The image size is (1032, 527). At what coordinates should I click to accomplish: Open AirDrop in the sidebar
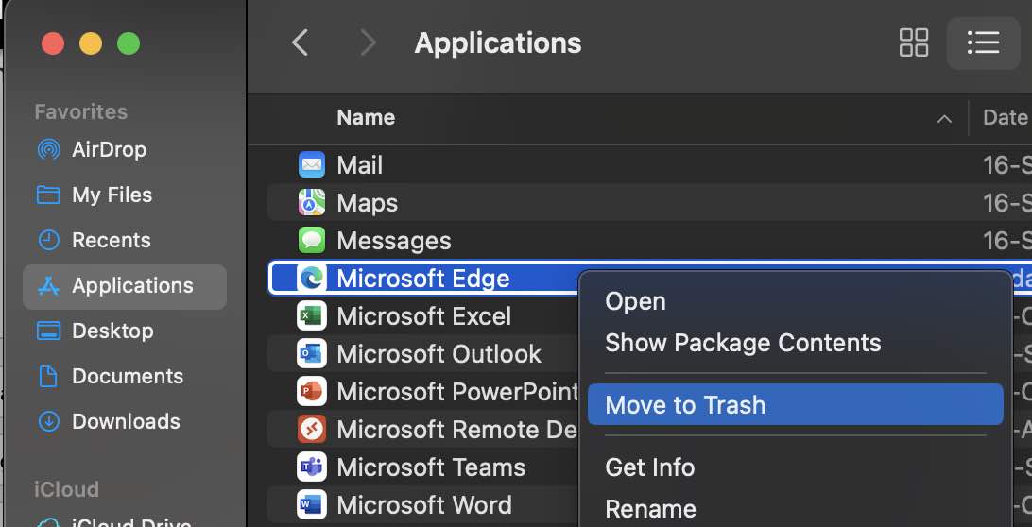pos(109,149)
